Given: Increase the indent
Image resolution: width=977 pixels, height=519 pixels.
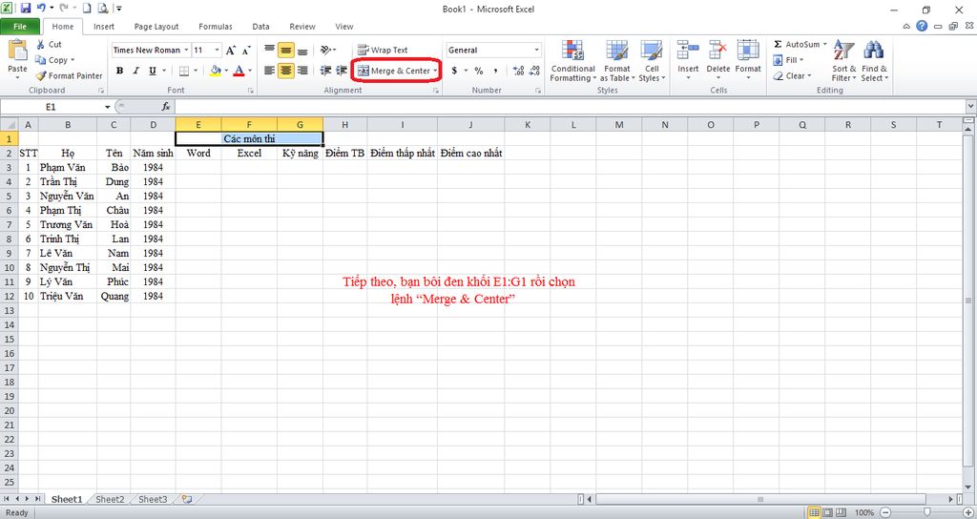Looking at the screenshot, I should pyautogui.click(x=342, y=71).
